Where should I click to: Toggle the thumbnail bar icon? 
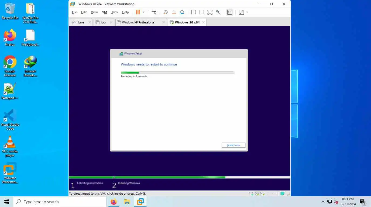click(x=202, y=12)
